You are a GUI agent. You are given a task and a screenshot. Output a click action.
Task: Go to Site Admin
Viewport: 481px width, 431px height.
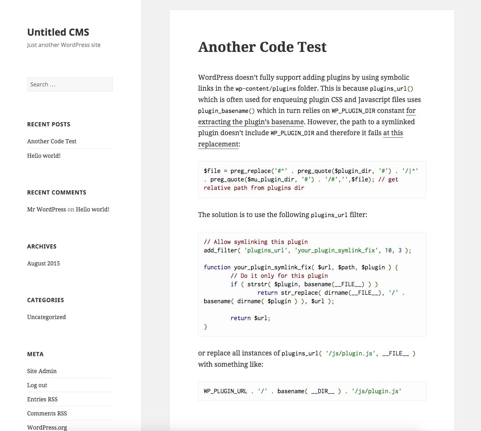click(x=42, y=371)
